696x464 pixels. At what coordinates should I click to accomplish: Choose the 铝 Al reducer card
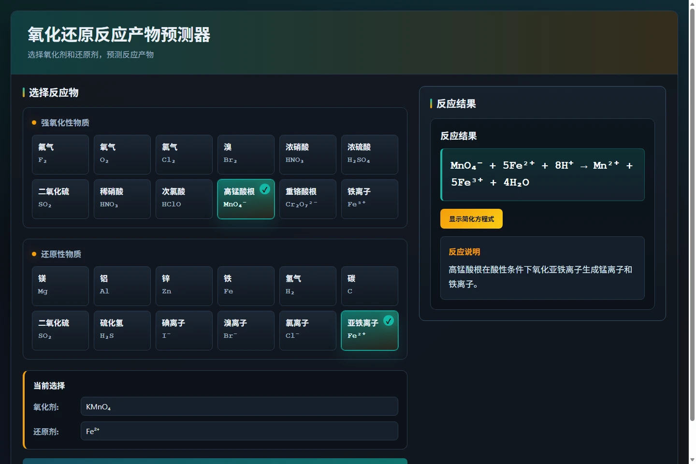(122, 286)
